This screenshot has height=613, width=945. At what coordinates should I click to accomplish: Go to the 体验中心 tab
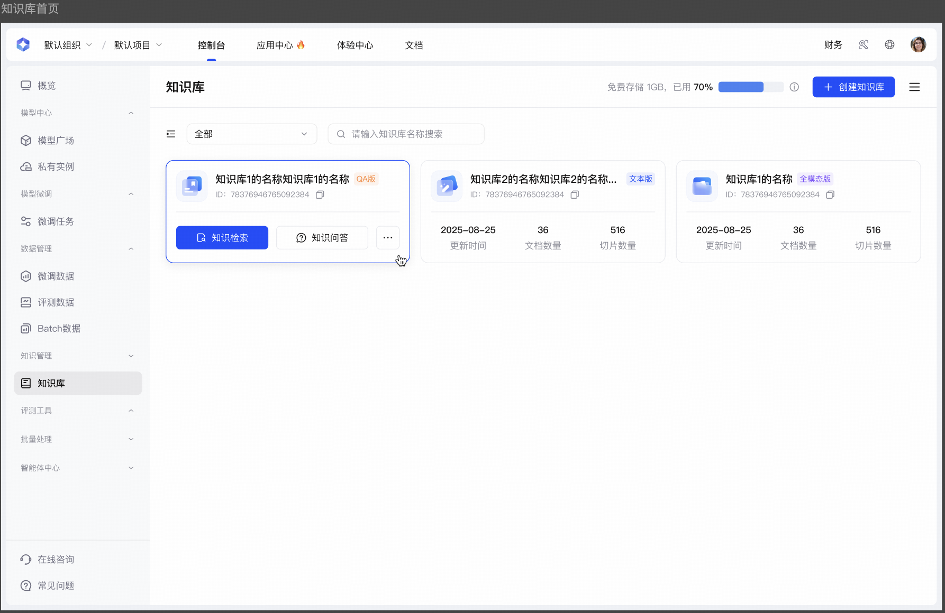click(x=355, y=45)
